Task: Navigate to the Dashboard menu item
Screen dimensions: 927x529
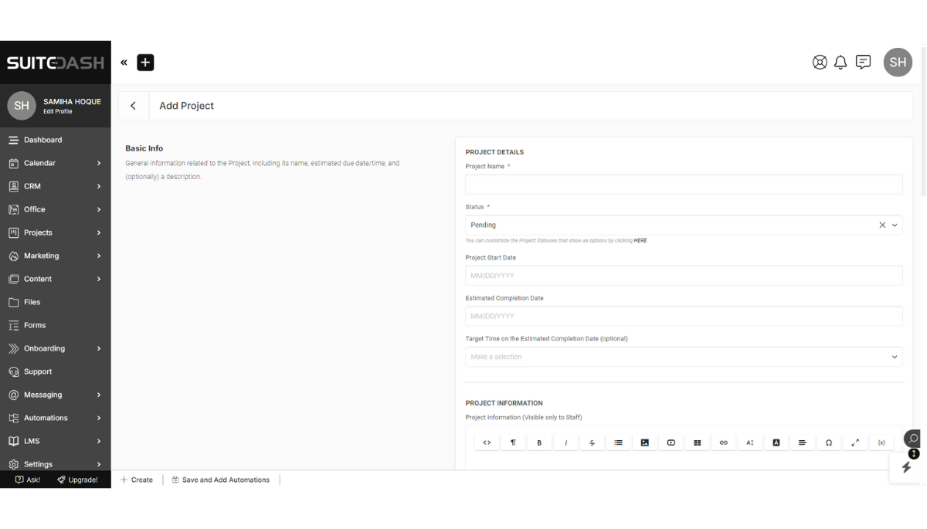Action: [x=55, y=140]
